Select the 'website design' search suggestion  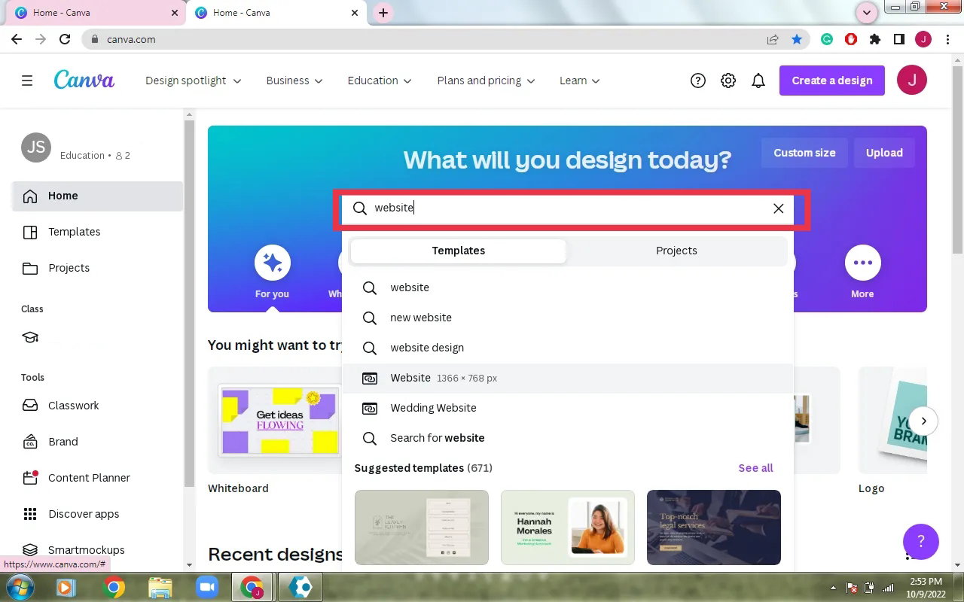[x=568, y=348]
